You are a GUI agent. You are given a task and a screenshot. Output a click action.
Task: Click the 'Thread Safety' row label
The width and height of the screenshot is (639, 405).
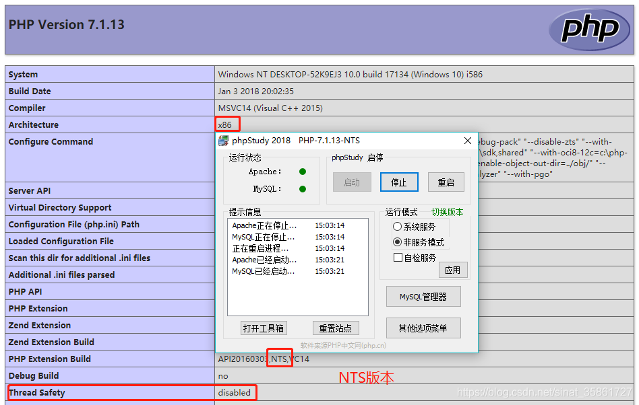click(36, 392)
